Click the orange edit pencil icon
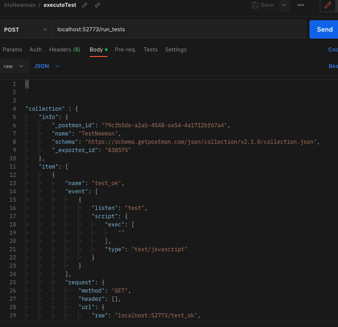This screenshot has width=338, height=327. click(328, 6)
